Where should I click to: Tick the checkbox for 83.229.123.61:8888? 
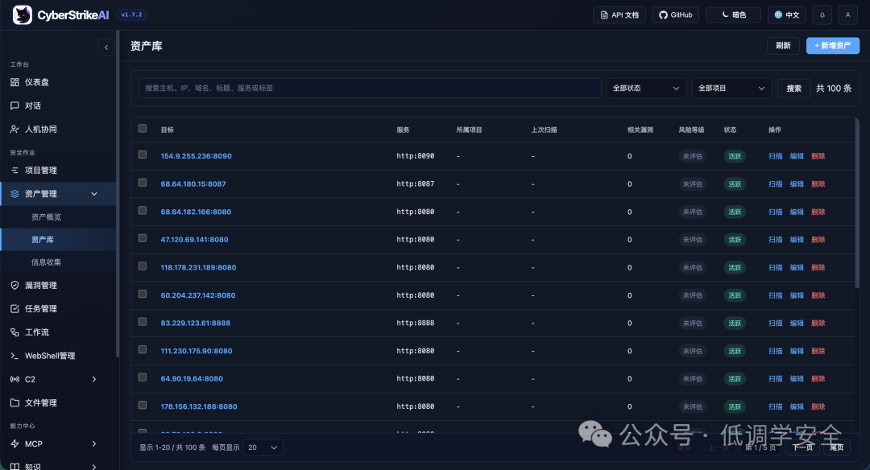pyautogui.click(x=143, y=321)
